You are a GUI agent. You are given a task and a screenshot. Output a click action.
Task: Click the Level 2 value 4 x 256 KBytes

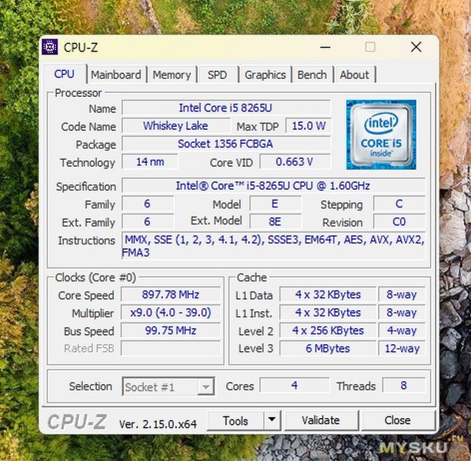point(328,330)
